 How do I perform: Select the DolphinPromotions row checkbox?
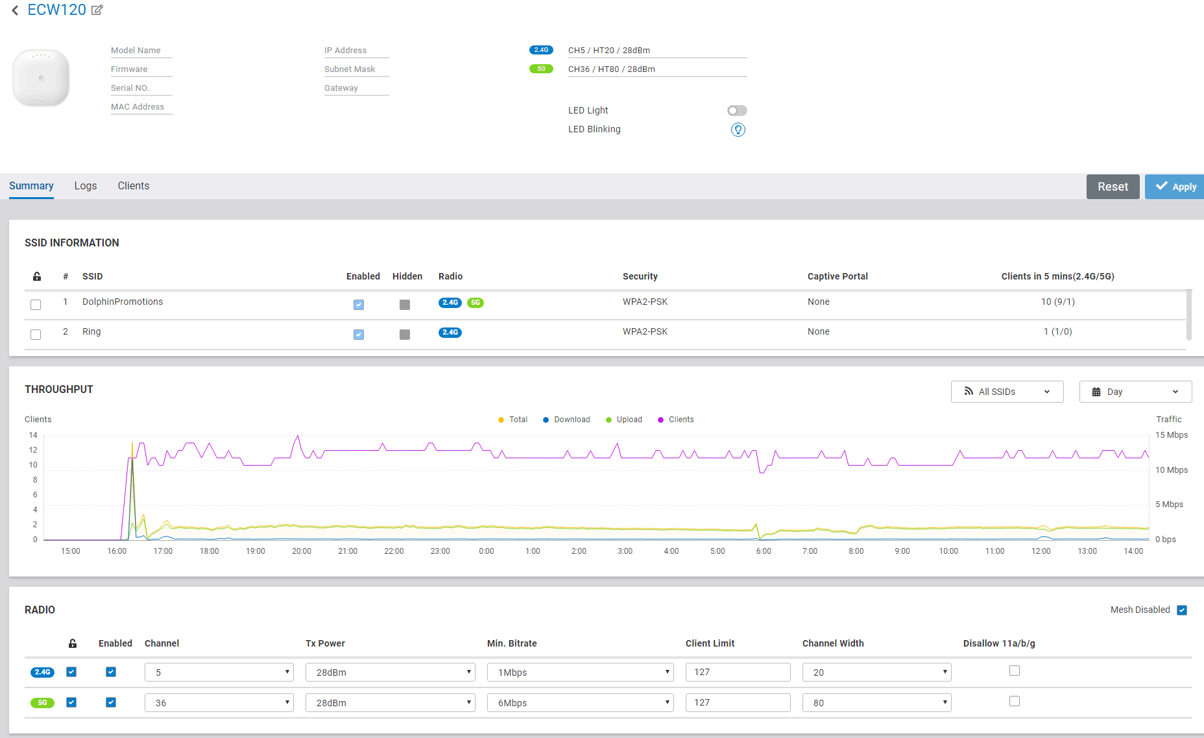click(x=36, y=305)
